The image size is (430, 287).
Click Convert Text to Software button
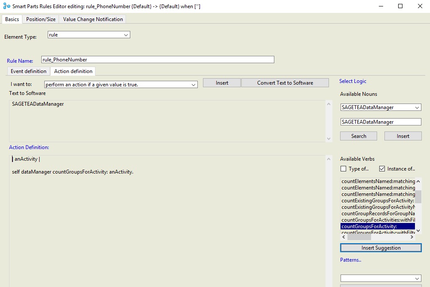285,83
